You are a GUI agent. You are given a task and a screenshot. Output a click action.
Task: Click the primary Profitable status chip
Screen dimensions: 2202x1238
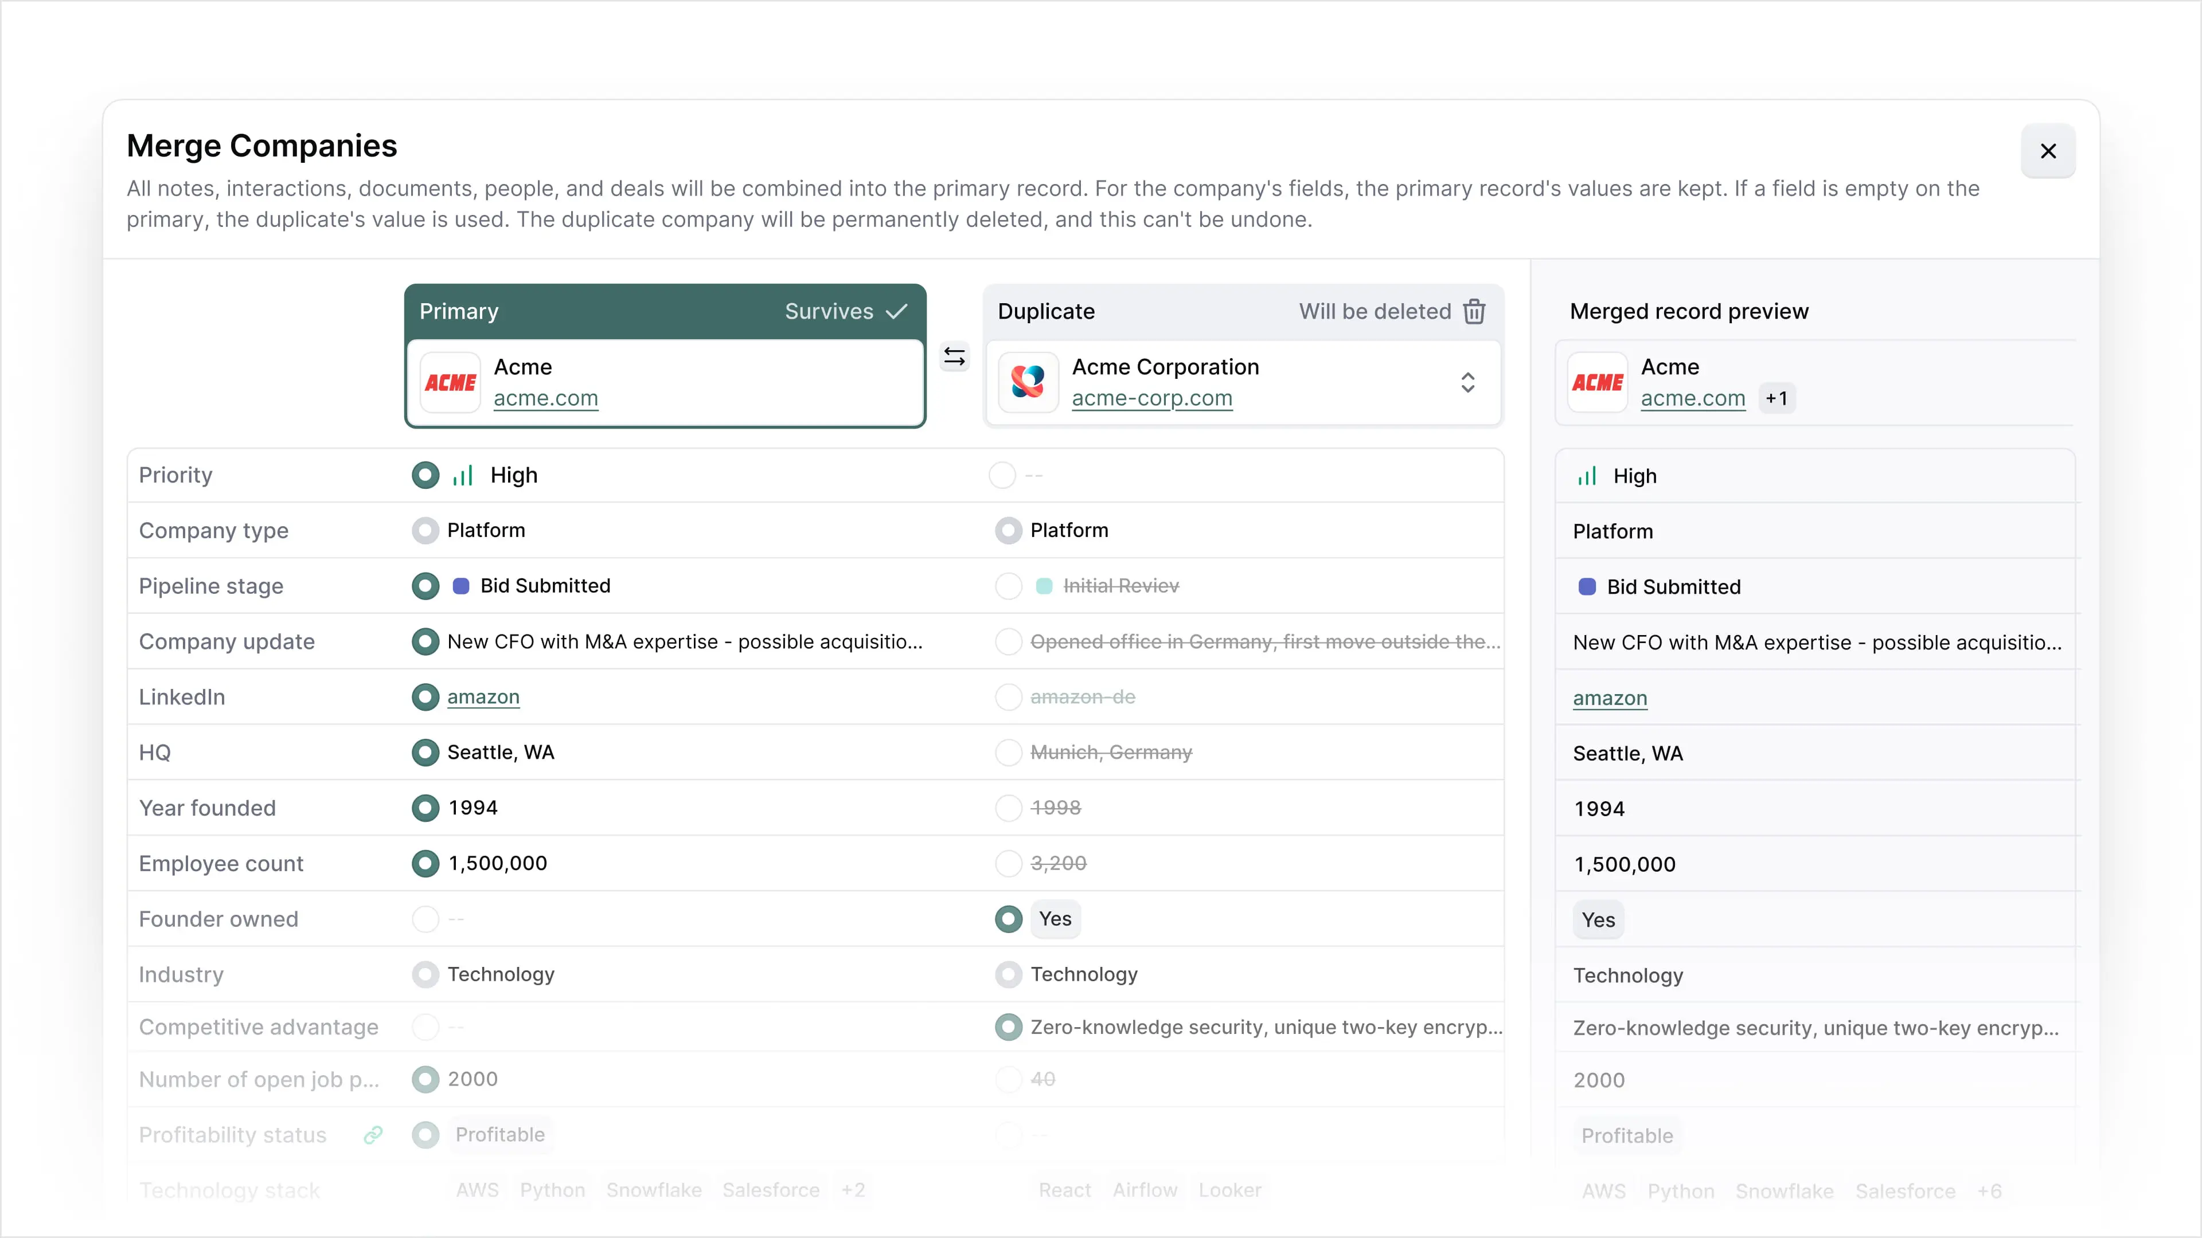500,1135
